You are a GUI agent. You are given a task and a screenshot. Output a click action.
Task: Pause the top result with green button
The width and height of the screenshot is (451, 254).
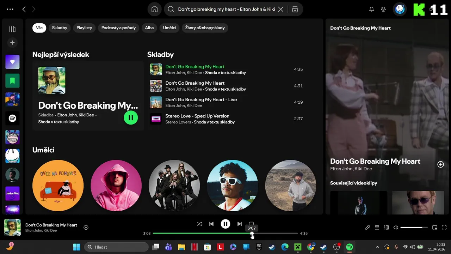[131, 117]
